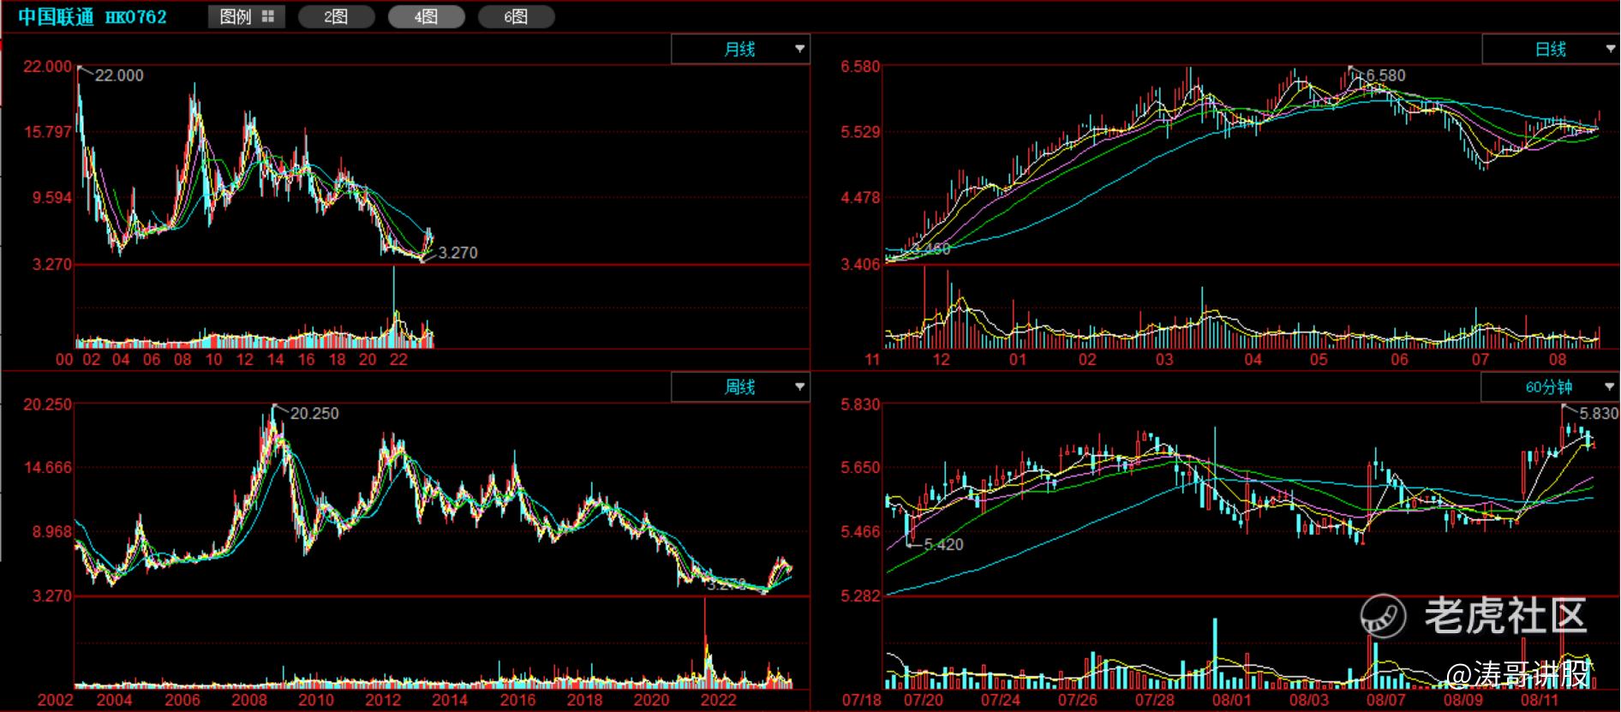Click the 08/07 date axis label
1621x712 pixels.
(x=1386, y=700)
